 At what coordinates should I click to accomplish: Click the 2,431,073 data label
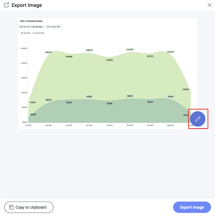(x=171, y=52)
